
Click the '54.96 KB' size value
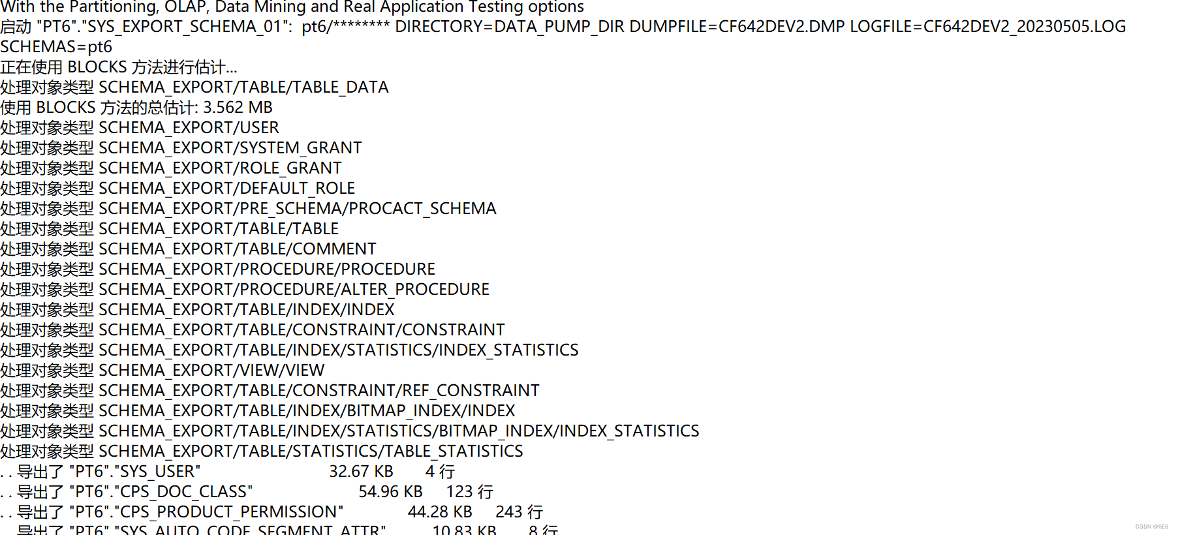tap(390, 492)
